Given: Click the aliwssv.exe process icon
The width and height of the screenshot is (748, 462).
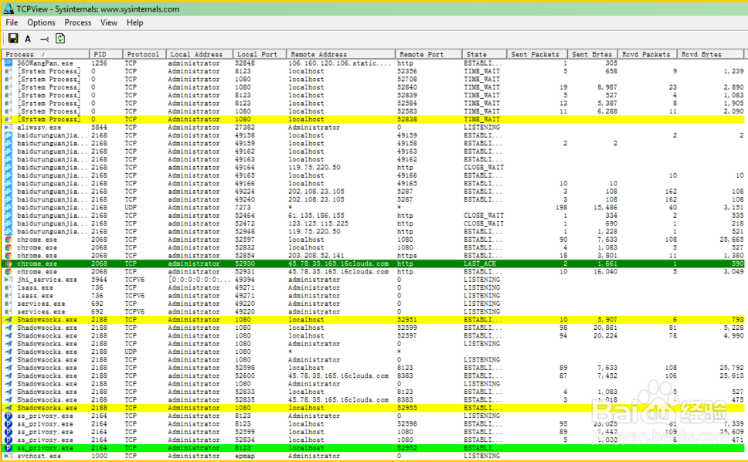Looking at the screenshot, I should click(8, 127).
